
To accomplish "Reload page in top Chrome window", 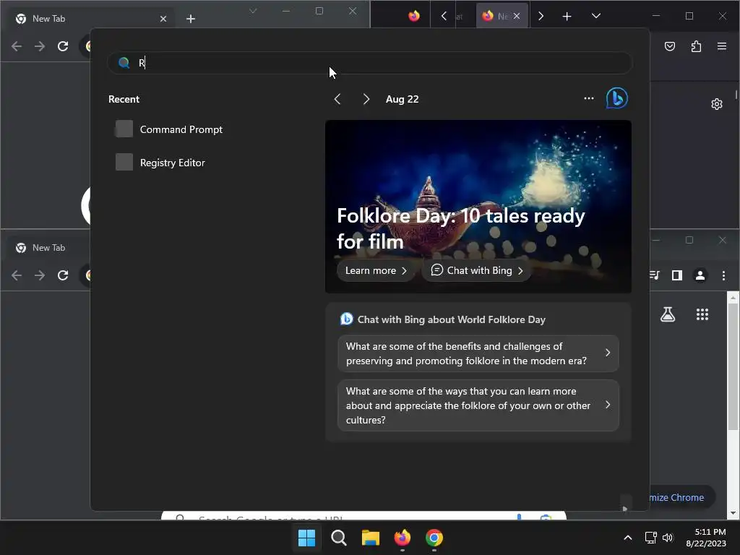I will [x=63, y=46].
